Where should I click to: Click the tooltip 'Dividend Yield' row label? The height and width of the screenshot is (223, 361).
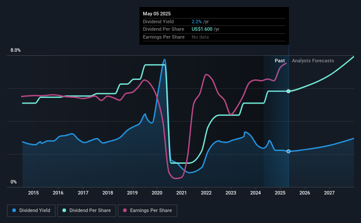click(158, 22)
